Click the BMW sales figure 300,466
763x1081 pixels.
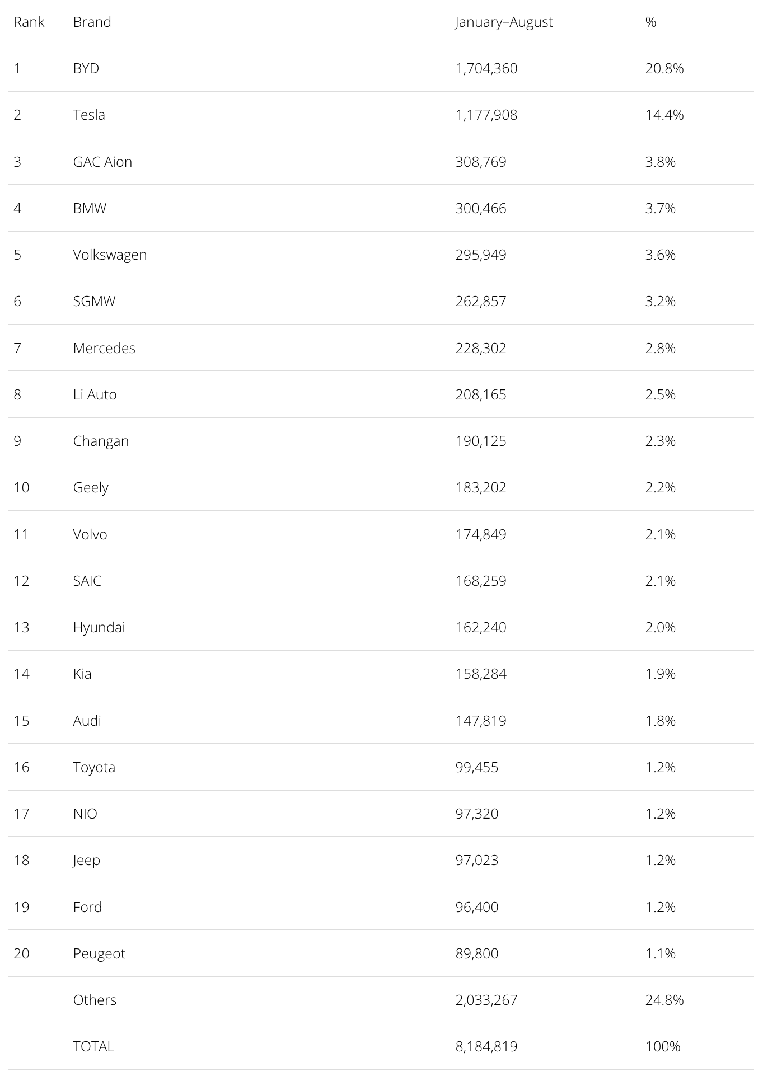(481, 208)
